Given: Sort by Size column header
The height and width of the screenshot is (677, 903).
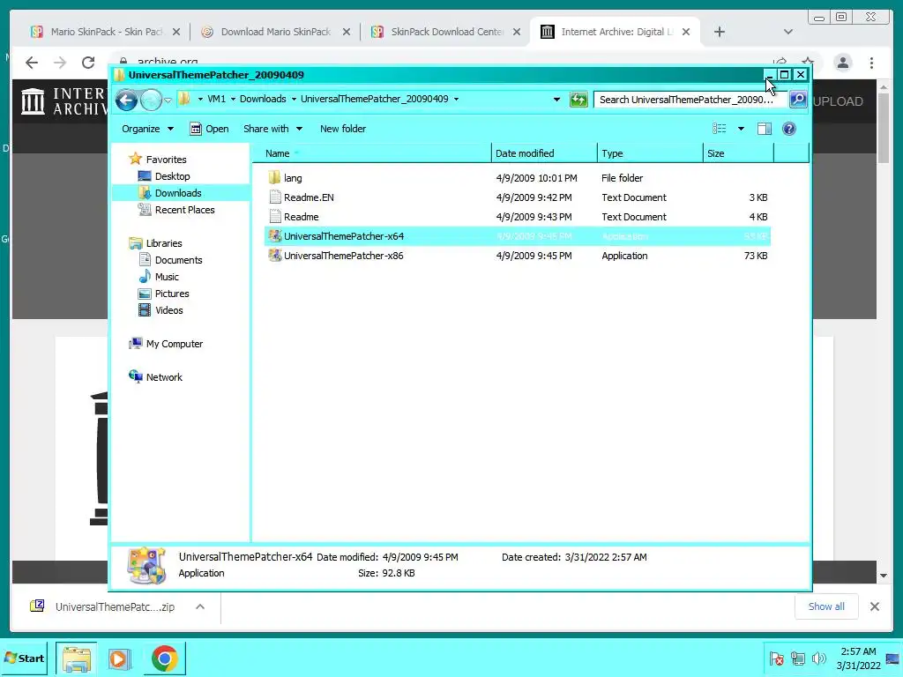Looking at the screenshot, I should pyautogui.click(x=738, y=153).
